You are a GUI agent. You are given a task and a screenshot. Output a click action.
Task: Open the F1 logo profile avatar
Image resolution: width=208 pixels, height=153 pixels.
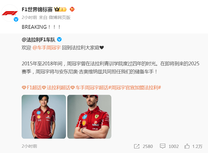[10, 13]
